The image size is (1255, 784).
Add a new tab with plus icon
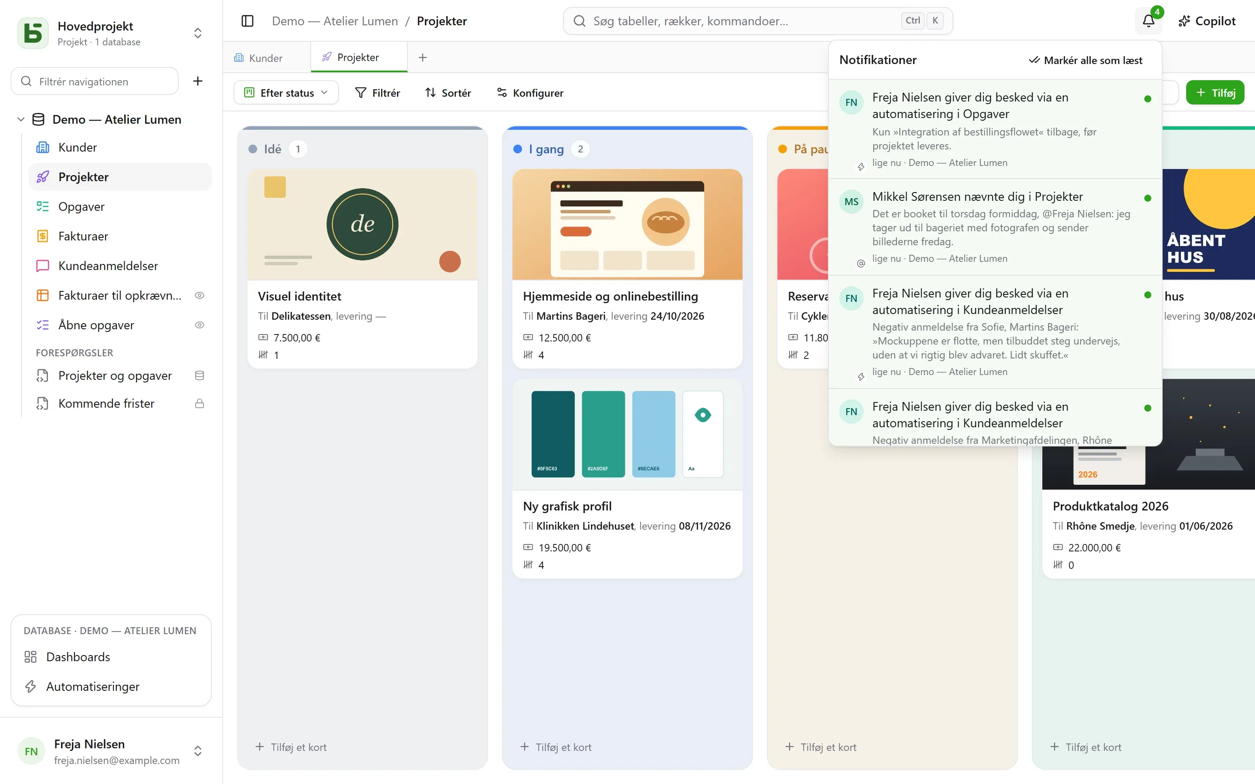coord(423,57)
